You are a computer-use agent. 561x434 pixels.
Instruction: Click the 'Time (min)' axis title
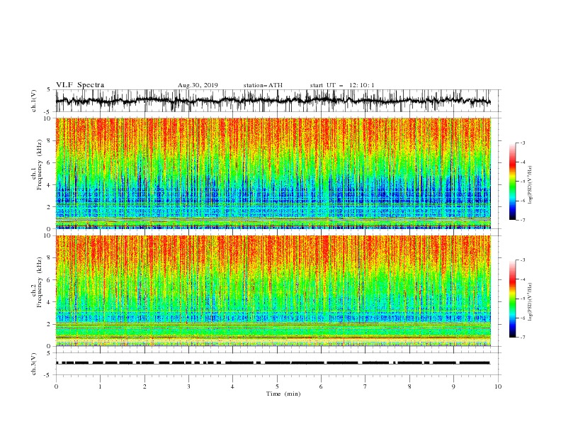pos(283,394)
